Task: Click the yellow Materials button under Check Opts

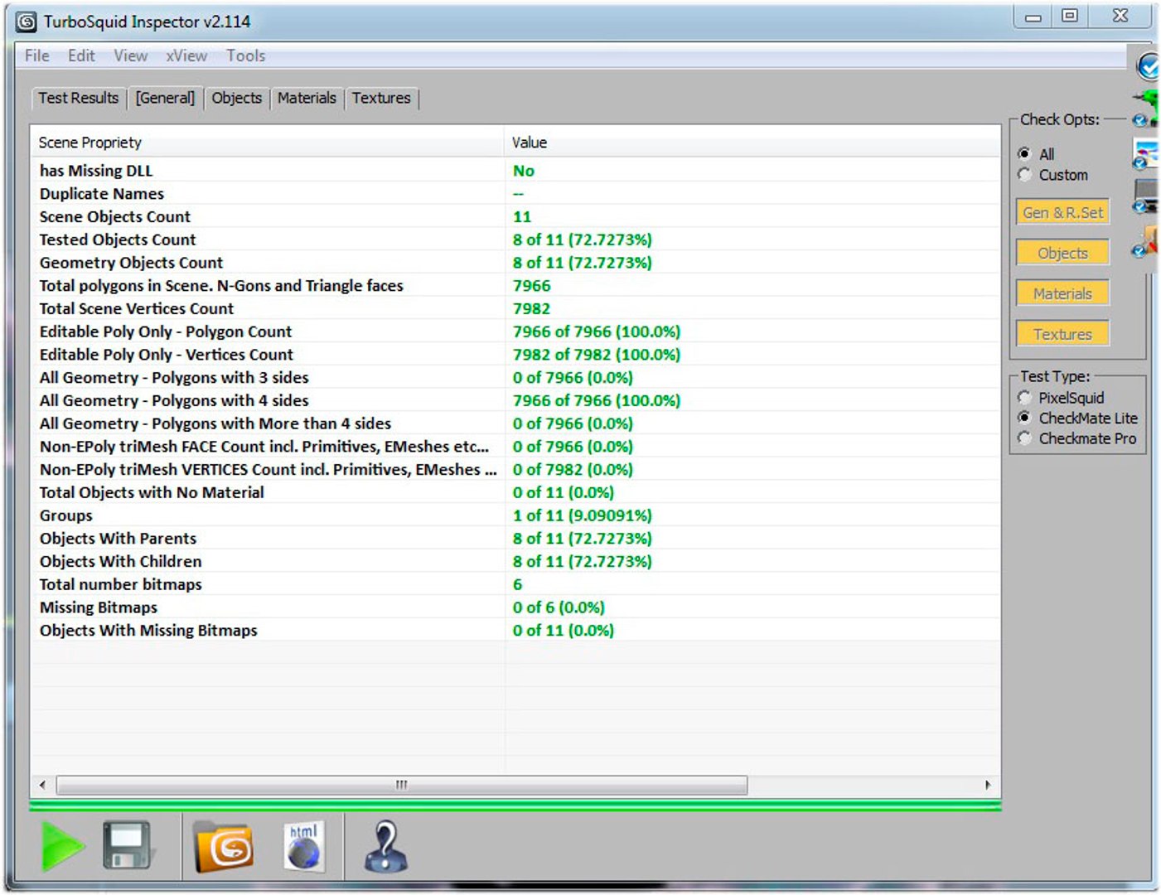Action: [1062, 293]
